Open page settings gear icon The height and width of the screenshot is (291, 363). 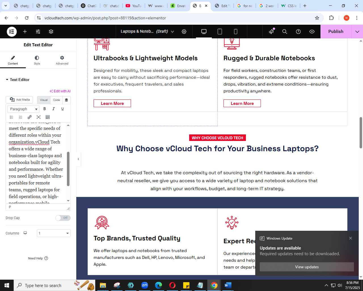point(184,32)
